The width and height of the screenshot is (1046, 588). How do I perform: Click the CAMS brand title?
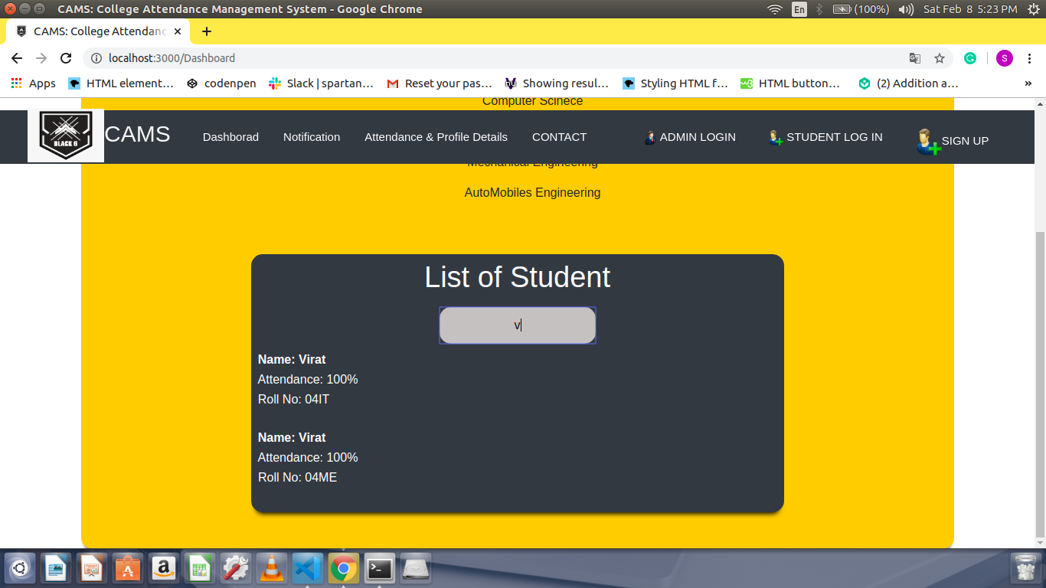point(138,134)
